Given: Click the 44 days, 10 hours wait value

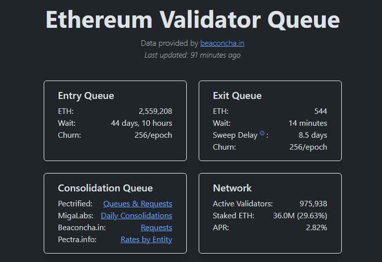Looking at the screenshot, I should 142,123.
